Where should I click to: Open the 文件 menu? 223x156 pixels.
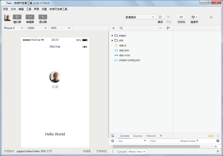click(x=13, y=9)
